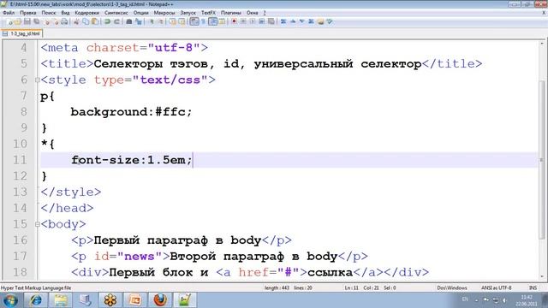The width and height of the screenshot is (548, 308).
Task: Open the Плагины menu
Action: pos(230,13)
